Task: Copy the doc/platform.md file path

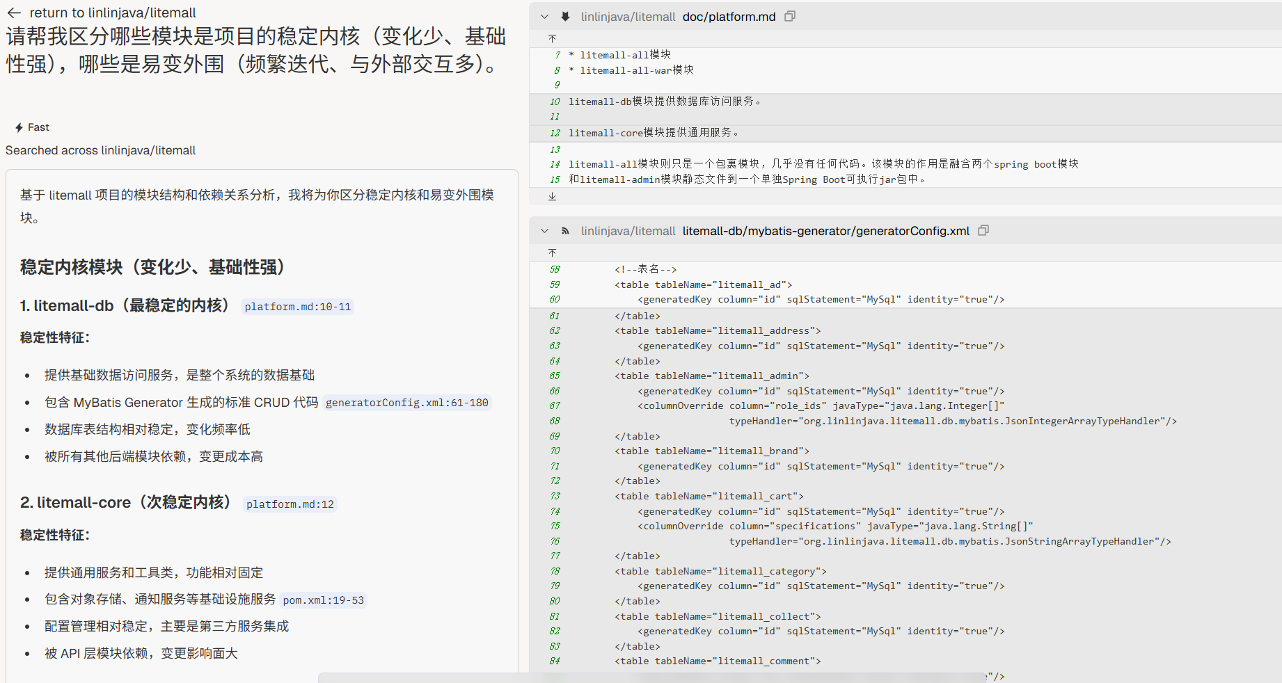Action: pos(790,16)
